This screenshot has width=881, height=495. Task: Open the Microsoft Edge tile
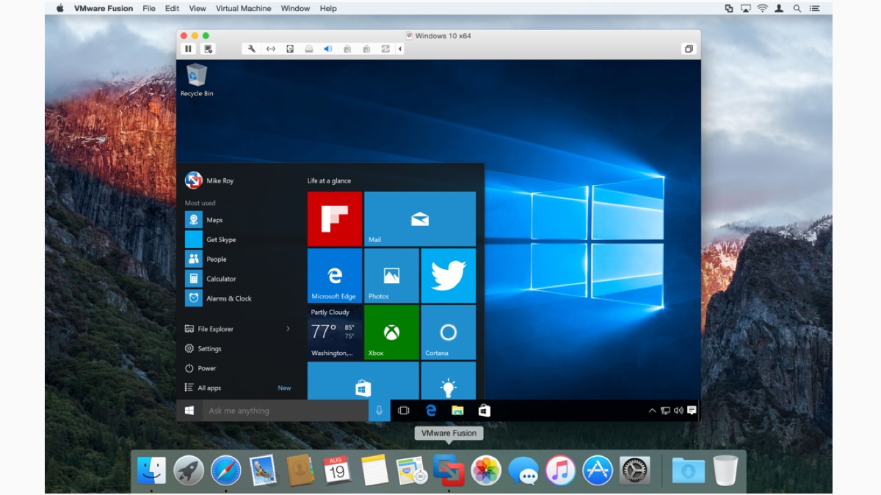(335, 276)
